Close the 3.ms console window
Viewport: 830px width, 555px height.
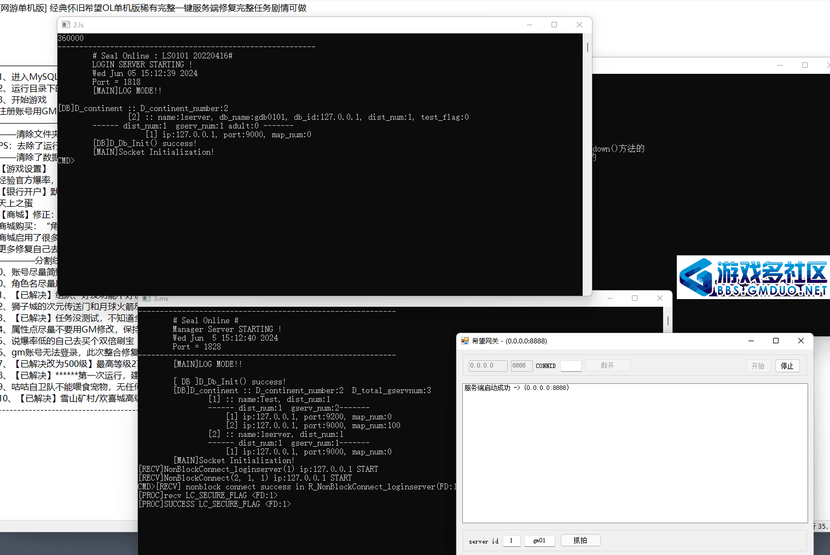(x=660, y=298)
